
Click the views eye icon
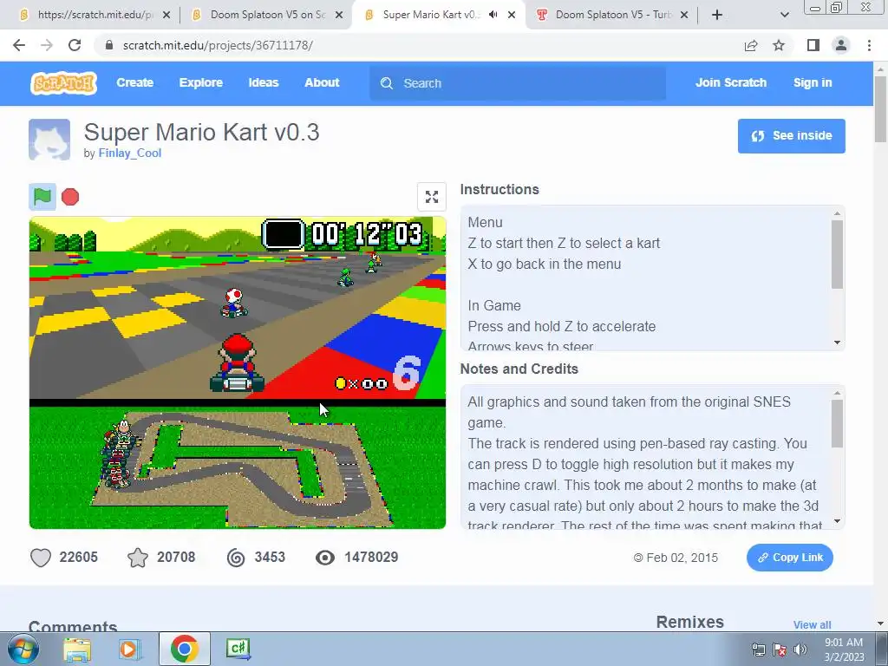coord(325,558)
